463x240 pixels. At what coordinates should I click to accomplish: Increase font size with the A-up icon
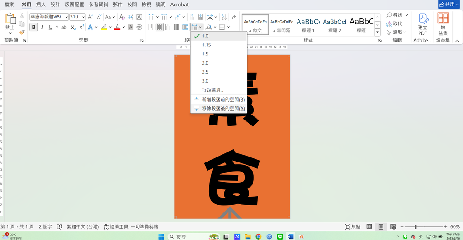(90, 17)
